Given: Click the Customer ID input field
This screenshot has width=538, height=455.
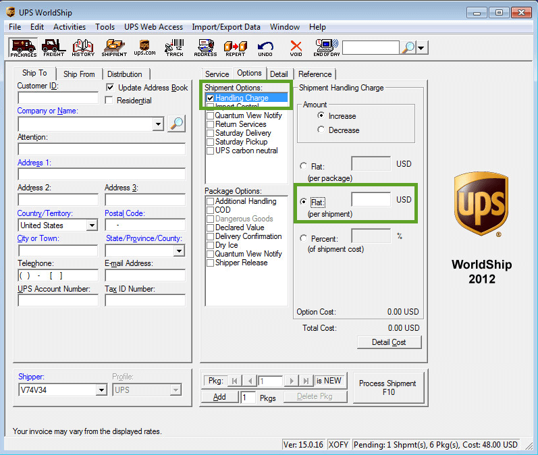Looking at the screenshot, I should [58, 98].
